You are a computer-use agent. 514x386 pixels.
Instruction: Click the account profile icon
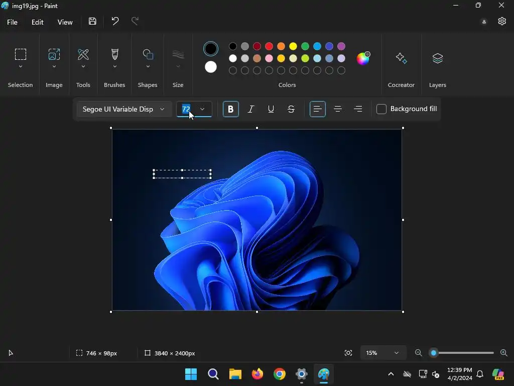(484, 22)
